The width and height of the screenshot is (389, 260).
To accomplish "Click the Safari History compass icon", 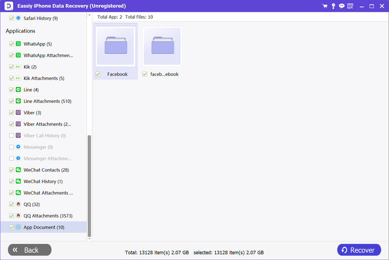I will 18,18.
